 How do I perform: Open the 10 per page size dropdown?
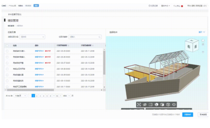tap(20, 95)
